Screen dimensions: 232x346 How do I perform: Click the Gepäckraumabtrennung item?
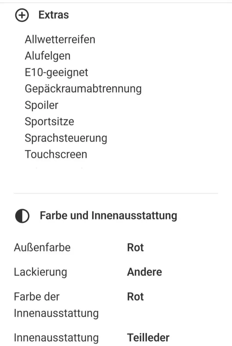(83, 89)
